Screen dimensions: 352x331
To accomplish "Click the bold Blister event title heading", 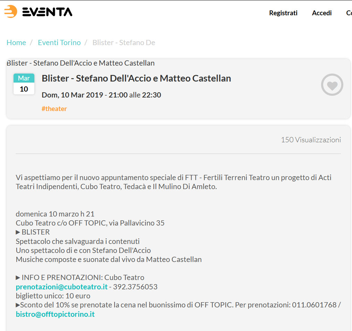I will [136, 78].
